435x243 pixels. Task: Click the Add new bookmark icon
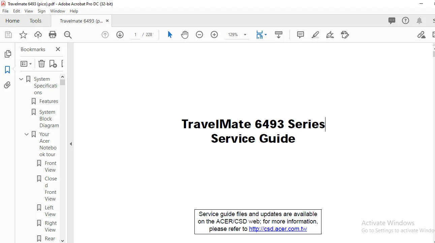[53, 64]
